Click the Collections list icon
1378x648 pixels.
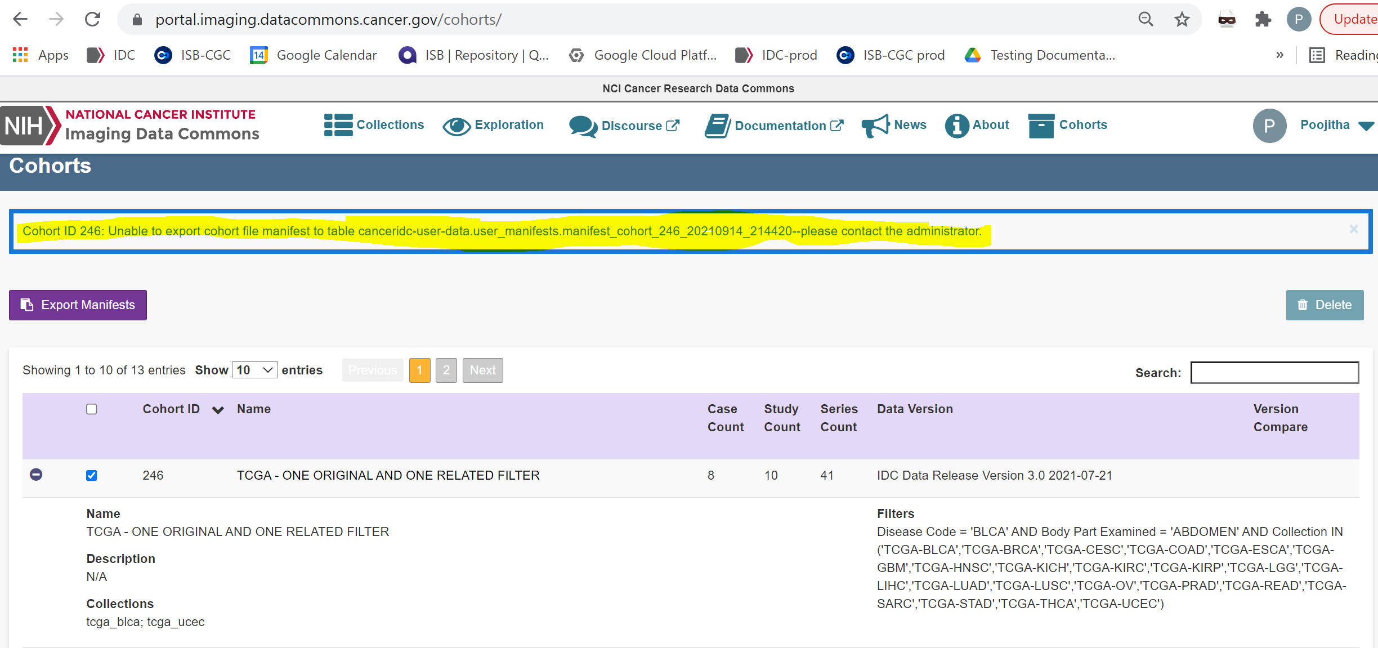click(338, 125)
